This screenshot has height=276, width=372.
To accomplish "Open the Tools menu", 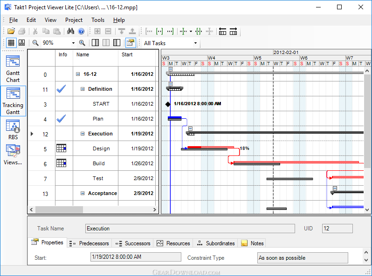I will pos(98,20).
